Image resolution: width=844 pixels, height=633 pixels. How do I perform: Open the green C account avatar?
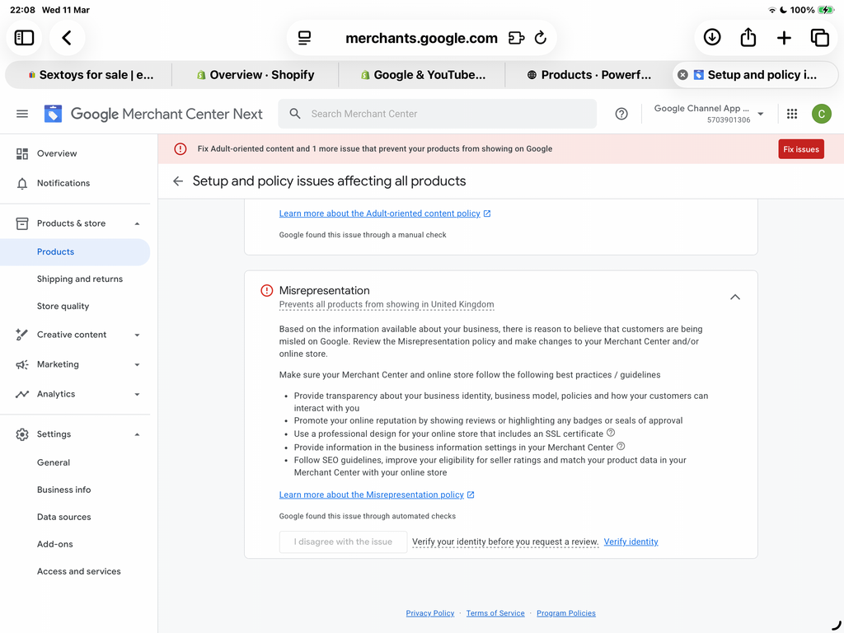pyautogui.click(x=822, y=114)
